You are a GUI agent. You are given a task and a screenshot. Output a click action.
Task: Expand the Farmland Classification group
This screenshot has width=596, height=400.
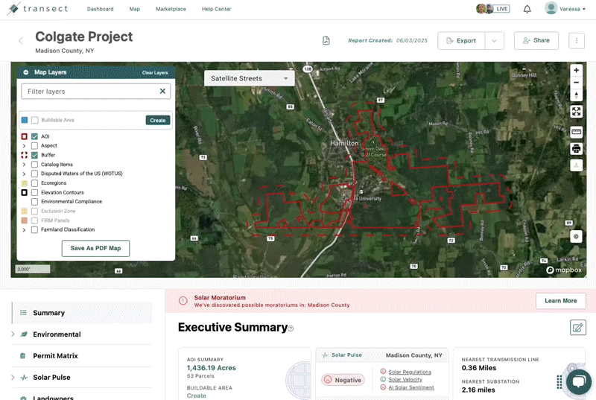[x=24, y=230]
